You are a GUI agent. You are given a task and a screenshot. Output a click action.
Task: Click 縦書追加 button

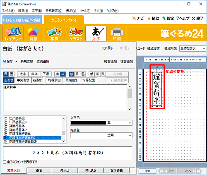(x=111, y=62)
